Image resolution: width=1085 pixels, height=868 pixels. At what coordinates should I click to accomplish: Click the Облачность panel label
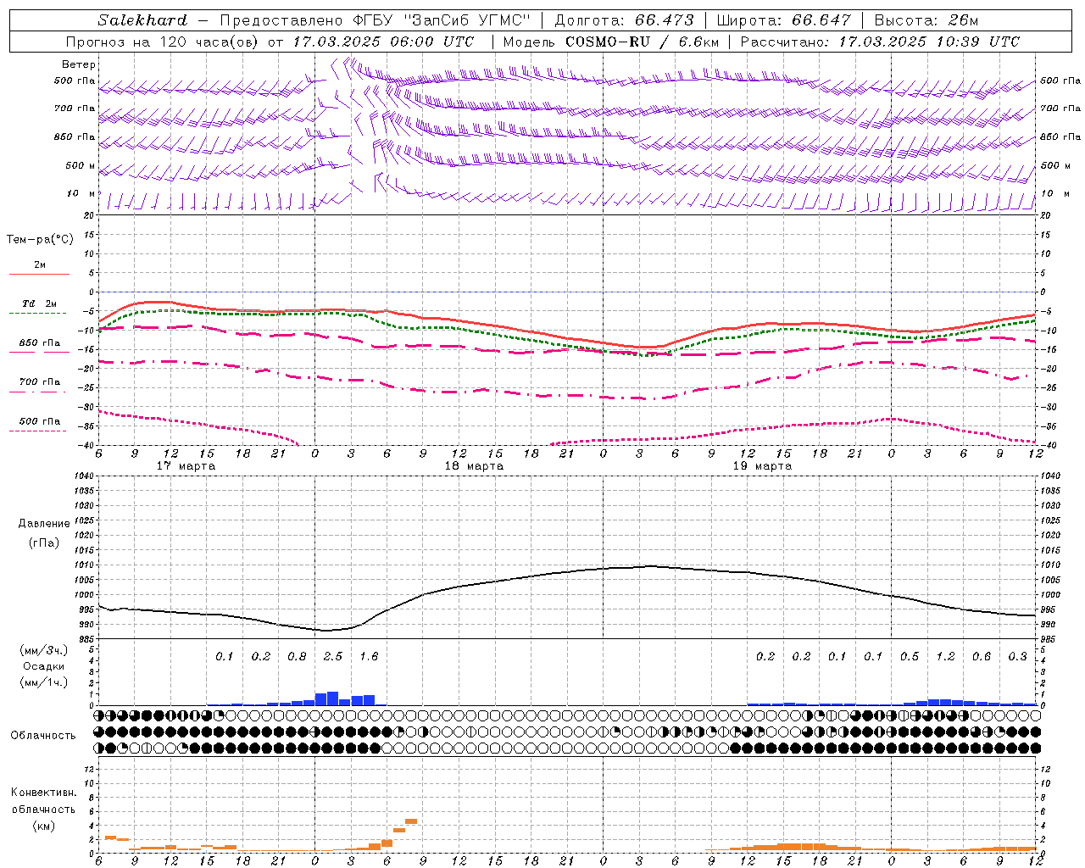tap(43, 736)
